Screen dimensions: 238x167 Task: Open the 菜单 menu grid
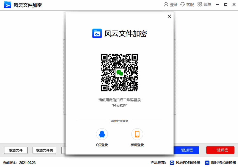click(204, 4)
